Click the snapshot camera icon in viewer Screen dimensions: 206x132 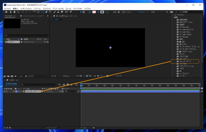click(107, 76)
